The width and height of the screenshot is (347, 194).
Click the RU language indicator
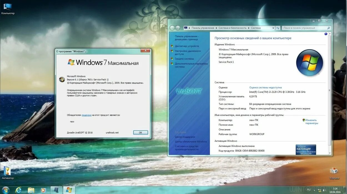coord(309,190)
